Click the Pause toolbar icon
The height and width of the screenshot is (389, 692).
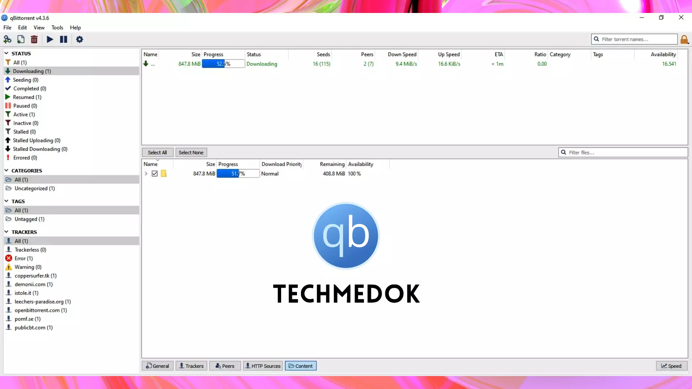tap(63, 39)
